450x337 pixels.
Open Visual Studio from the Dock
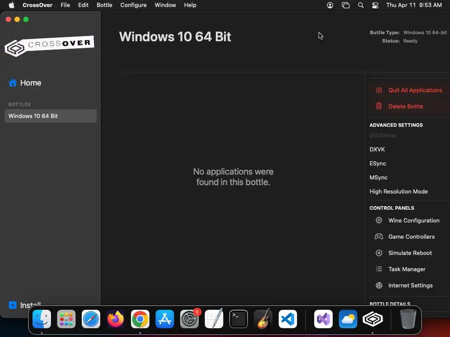[323, 319]
